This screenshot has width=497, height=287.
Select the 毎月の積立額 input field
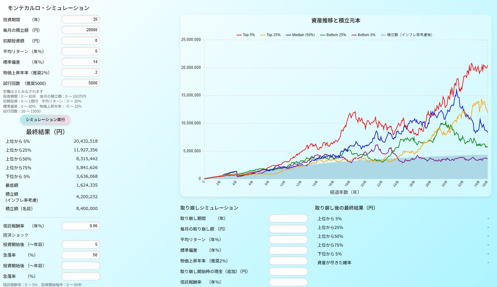point(81,30)
